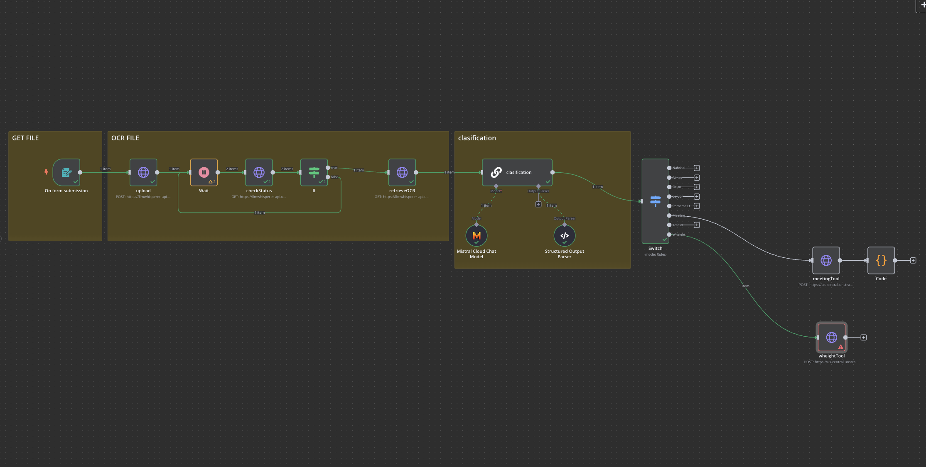Add a node to Tofes8 output
This screenshot has height=467, width=926.
click(697, 225)
